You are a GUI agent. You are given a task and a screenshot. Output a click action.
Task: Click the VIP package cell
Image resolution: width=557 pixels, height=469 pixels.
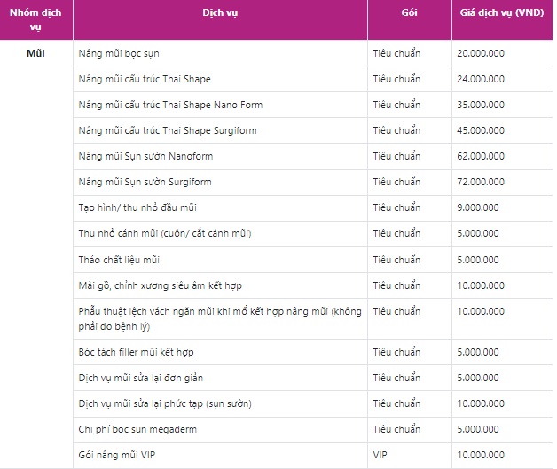[x=409, y=455]
